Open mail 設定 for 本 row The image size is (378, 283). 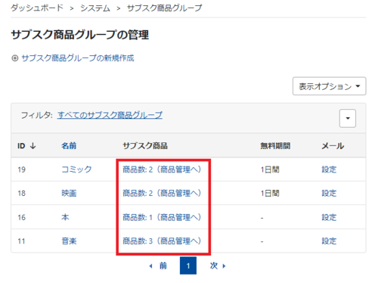329,217
